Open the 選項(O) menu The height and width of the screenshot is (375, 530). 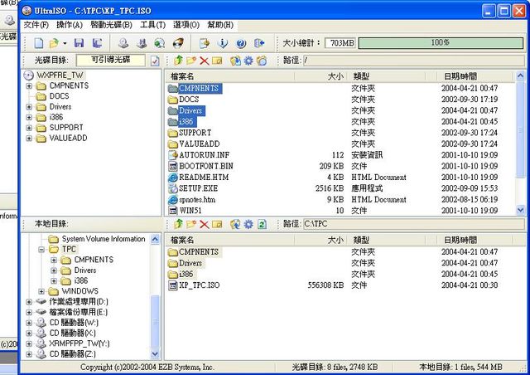click(186, 25)
